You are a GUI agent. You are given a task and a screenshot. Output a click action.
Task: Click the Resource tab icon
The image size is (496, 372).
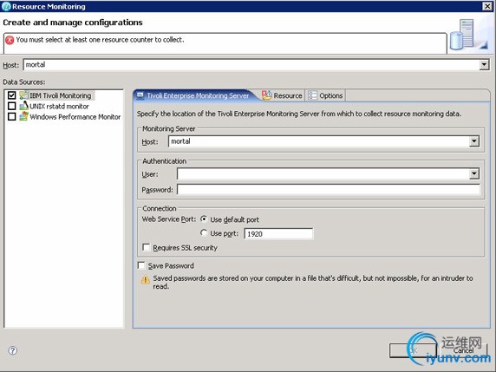(x=267, y=95)
